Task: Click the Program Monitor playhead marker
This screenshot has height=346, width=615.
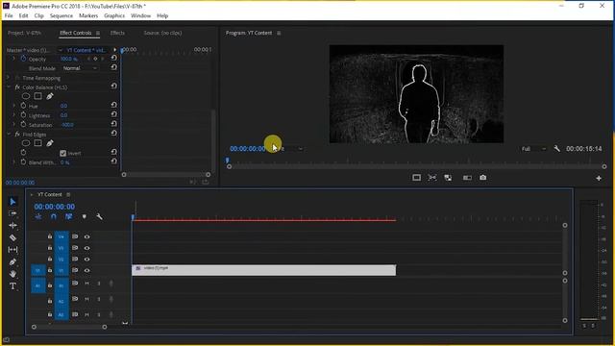Action: (227, 161)
